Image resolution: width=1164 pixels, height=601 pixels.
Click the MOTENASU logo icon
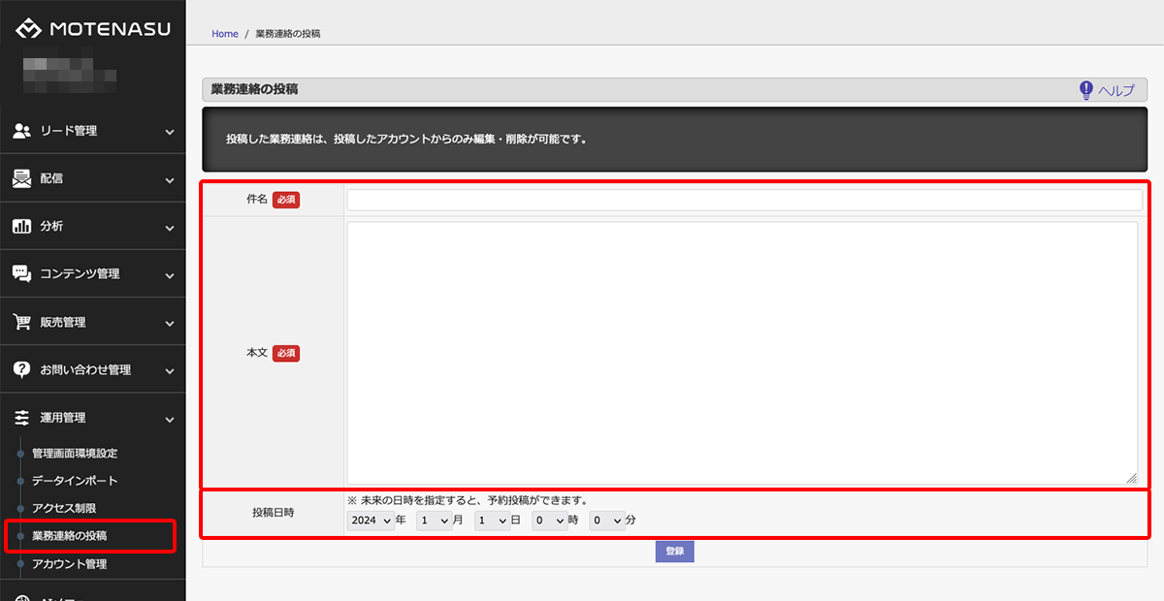[x=29, y=29]
